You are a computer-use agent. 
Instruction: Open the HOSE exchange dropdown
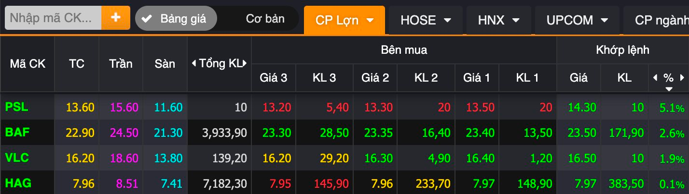click(426, 20)
